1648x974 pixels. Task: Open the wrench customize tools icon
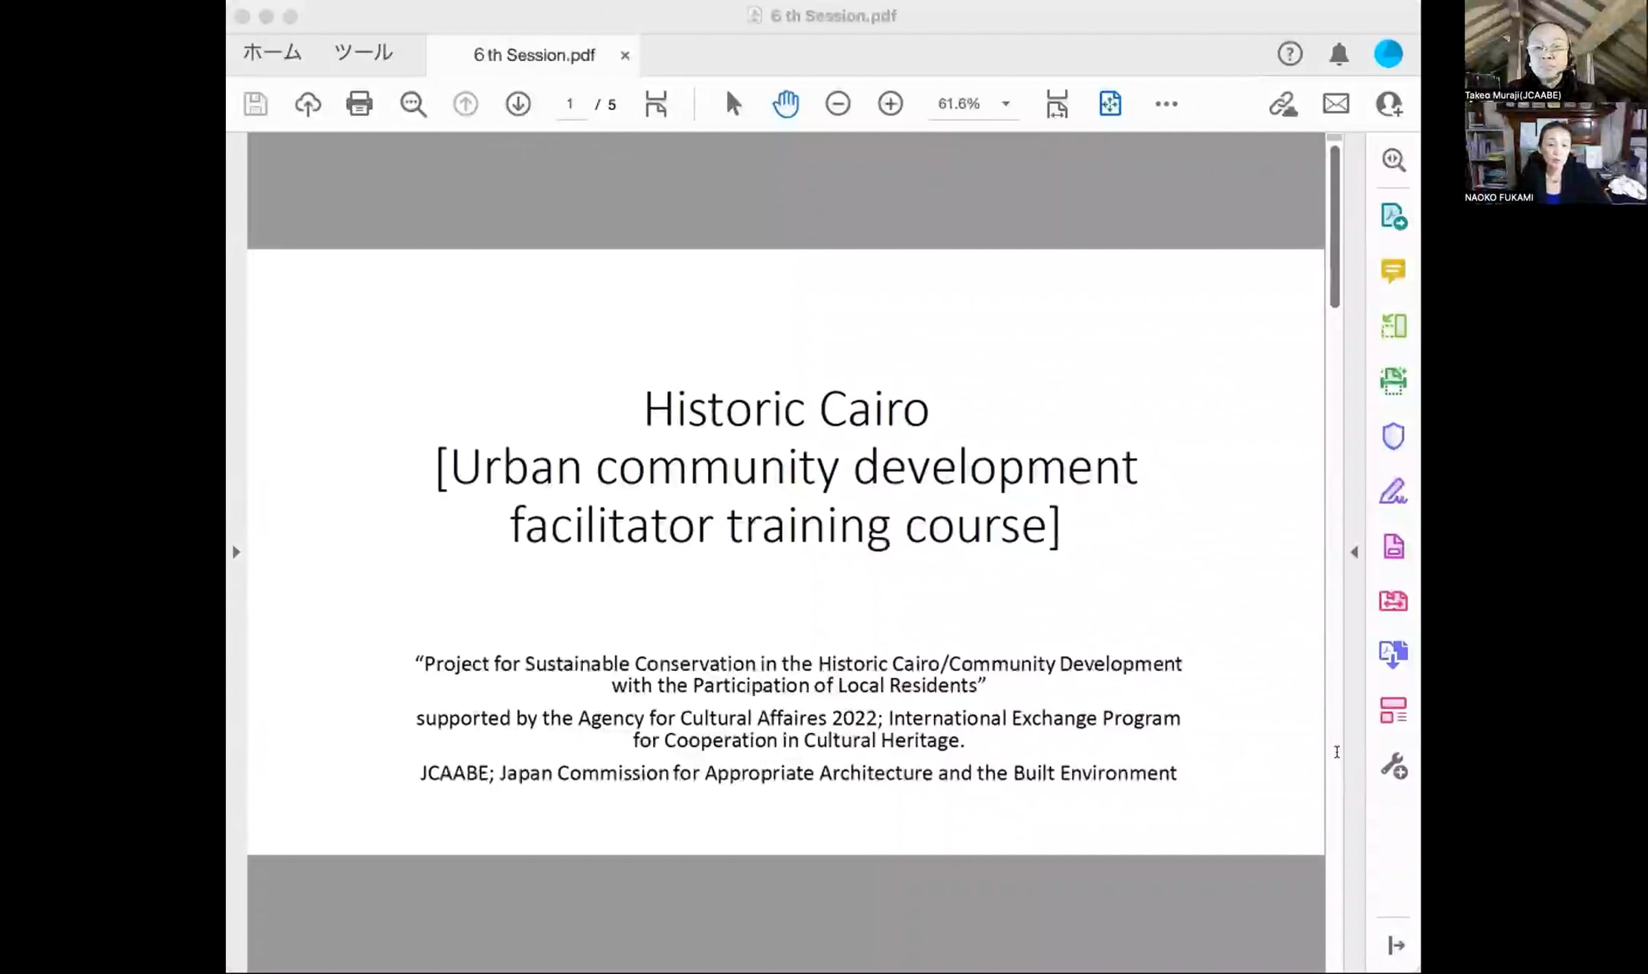point(1394,766)
